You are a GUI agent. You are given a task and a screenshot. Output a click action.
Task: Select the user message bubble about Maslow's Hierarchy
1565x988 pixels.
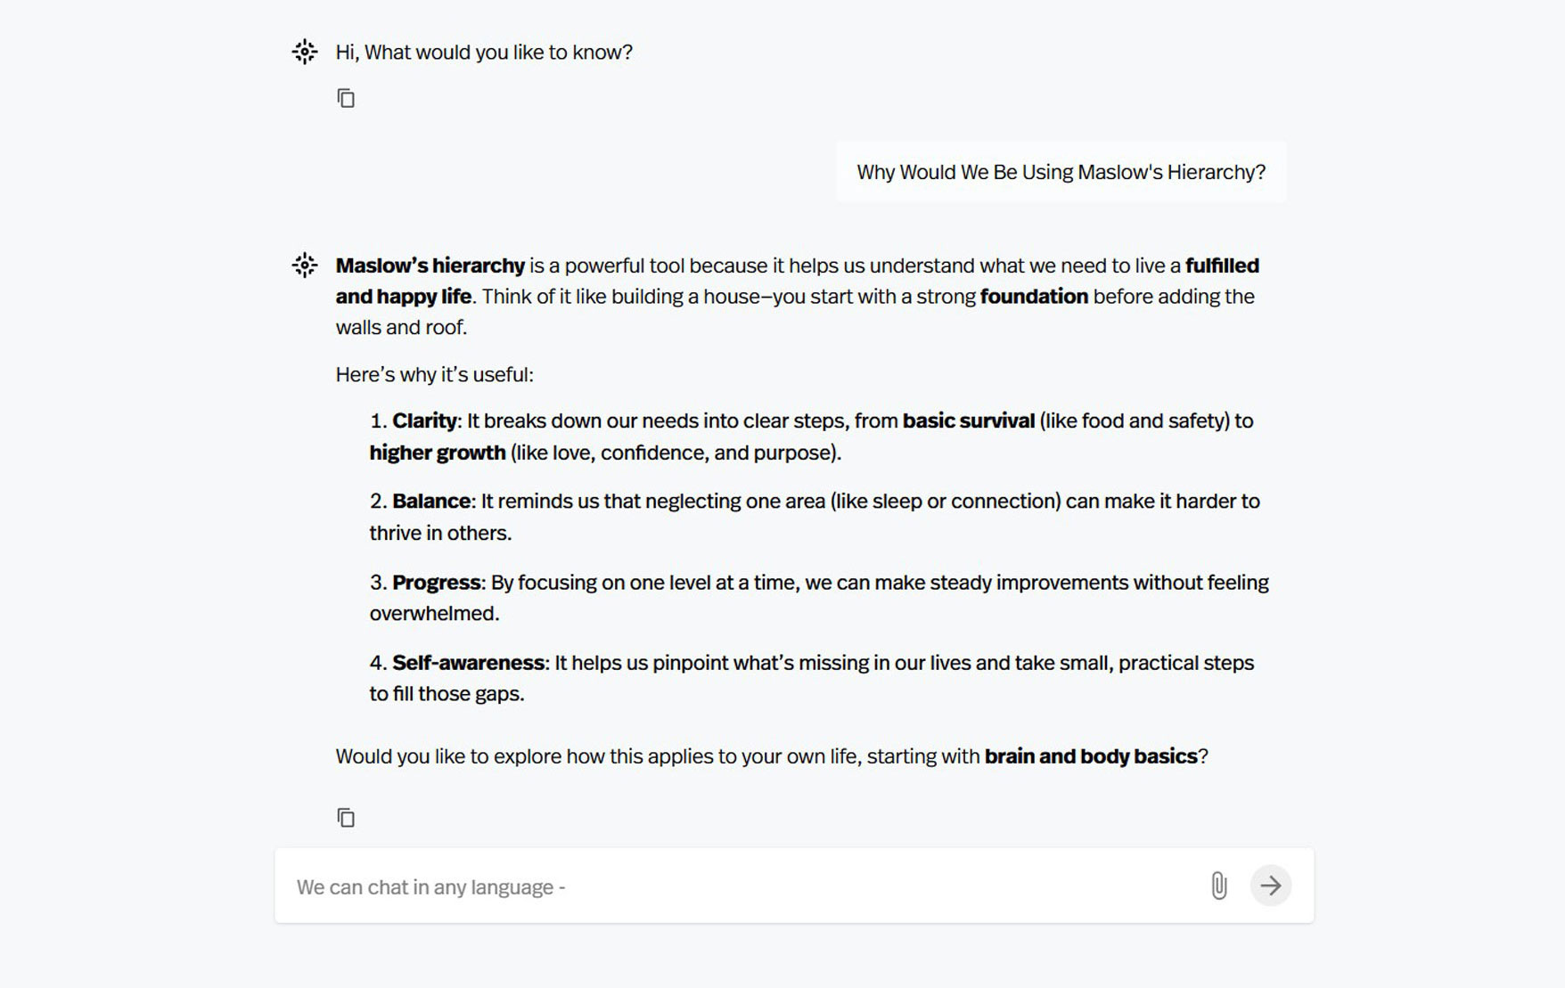[x=1061, y=172]
